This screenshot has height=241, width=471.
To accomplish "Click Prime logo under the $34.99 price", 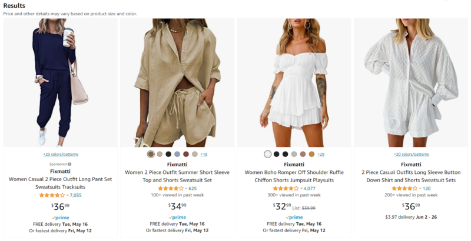I will [x=177, y=217].
